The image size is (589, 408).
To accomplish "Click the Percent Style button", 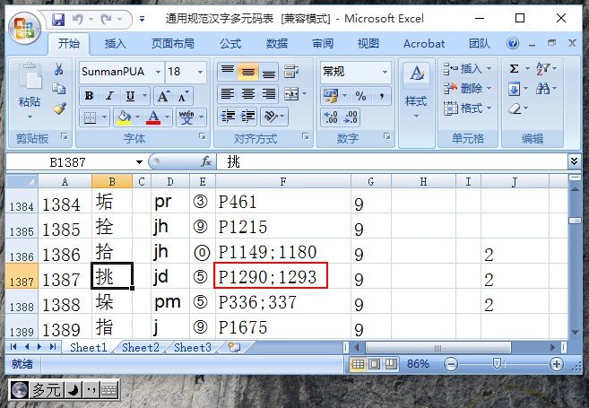I will point(360,96).
